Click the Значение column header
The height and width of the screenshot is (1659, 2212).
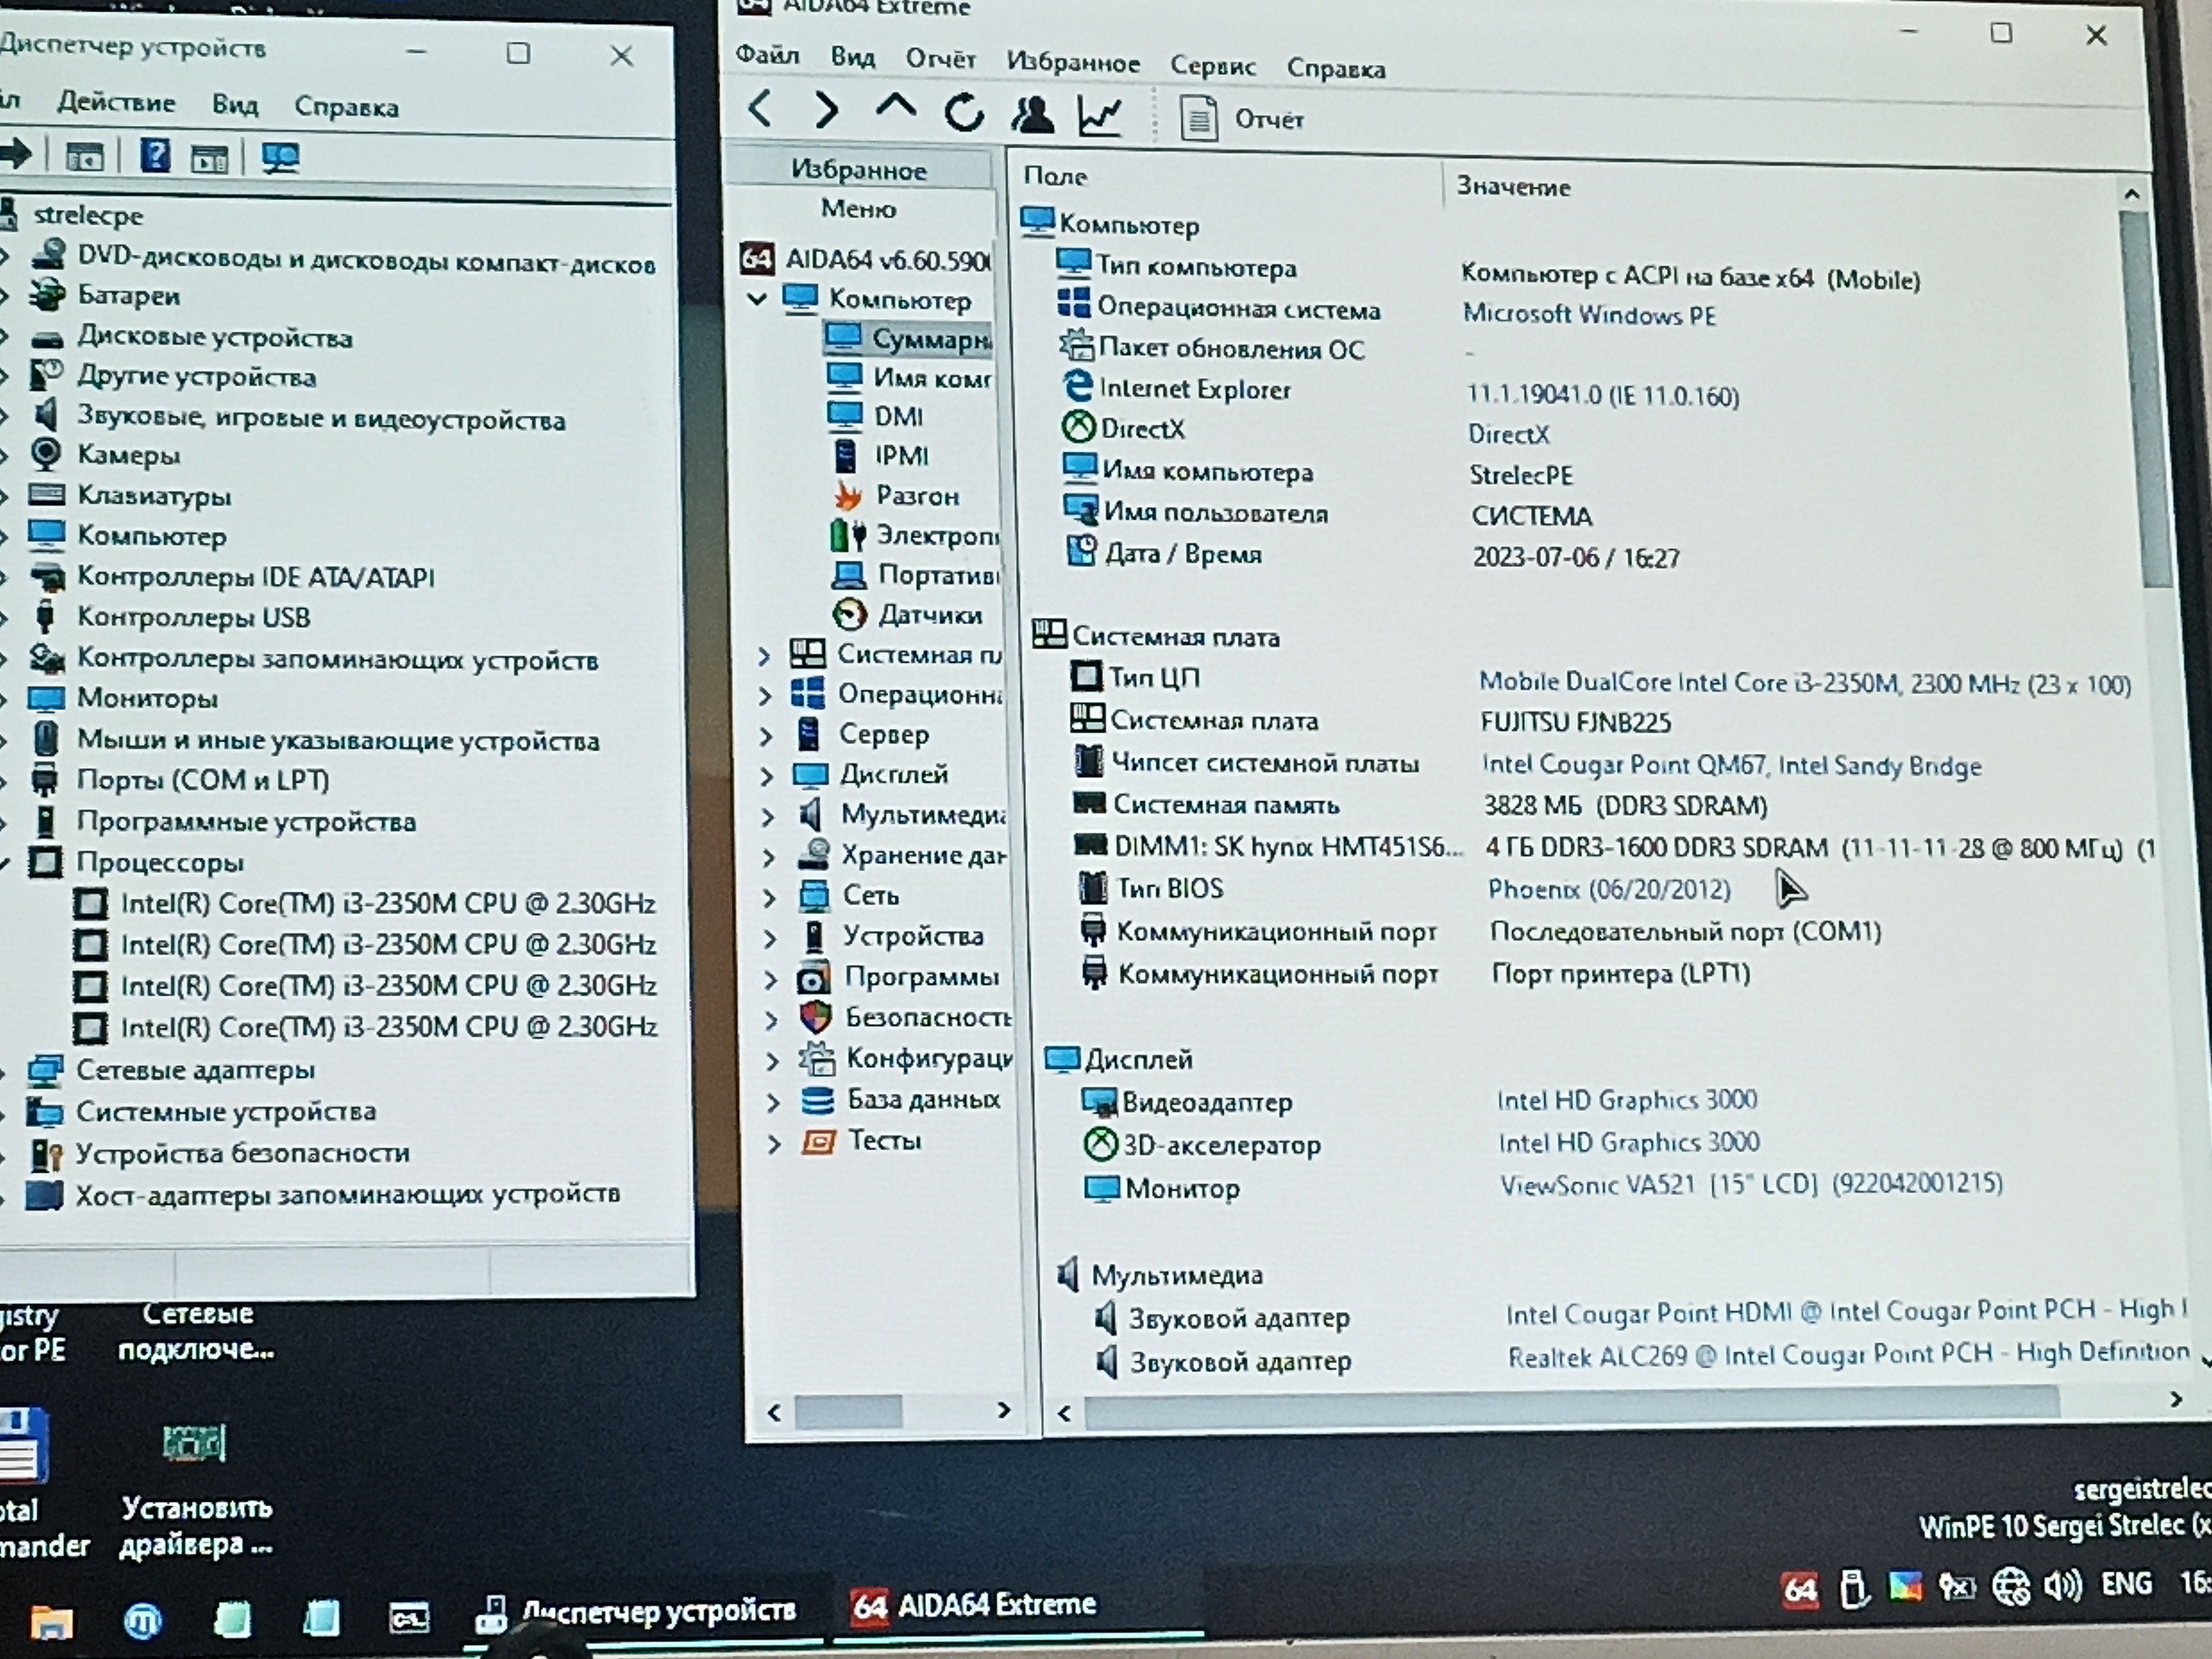[1513, 187]
